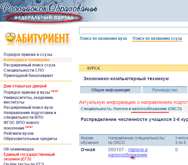Click the Абитуриент smiley logo

(x=37, y=38)
